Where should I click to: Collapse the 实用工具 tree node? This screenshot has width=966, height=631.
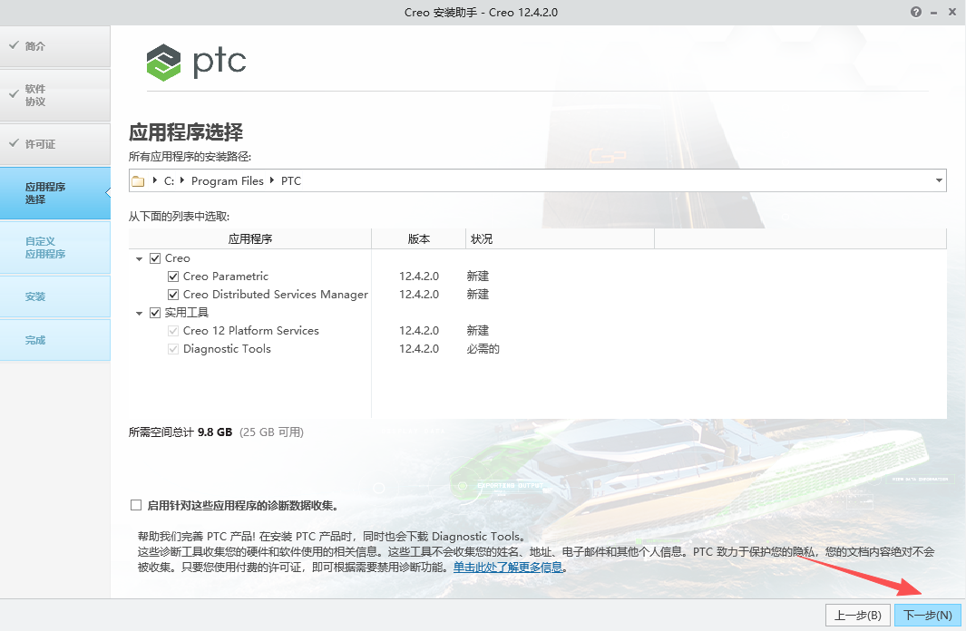point(141,312)
